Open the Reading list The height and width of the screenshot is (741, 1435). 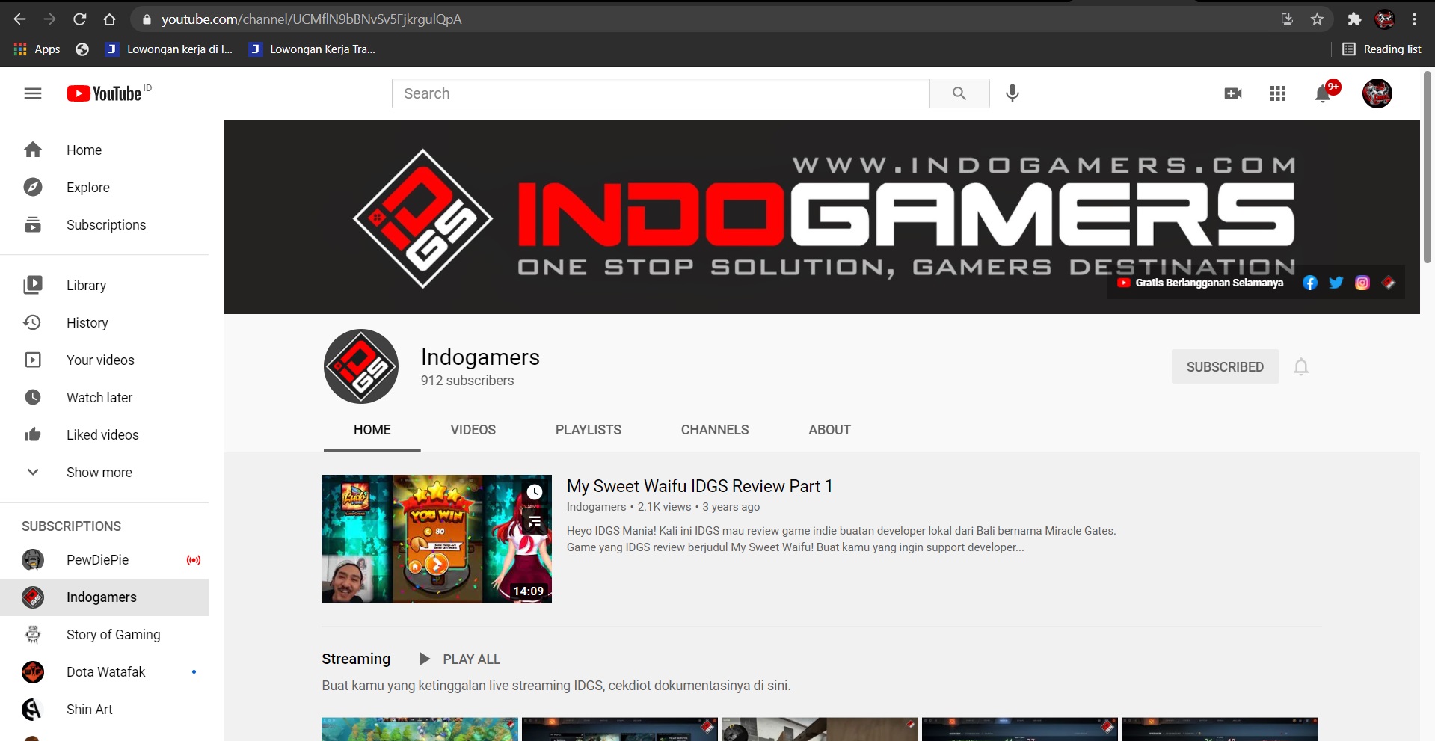tap(1382, 49)
